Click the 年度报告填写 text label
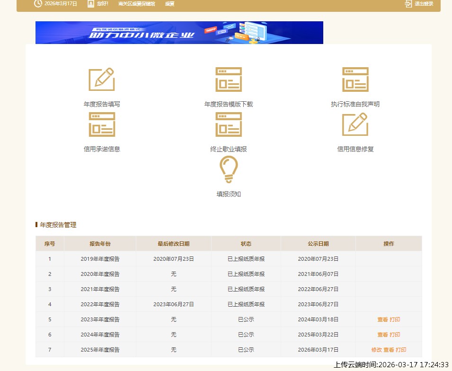The image size is (452, 371). point(102,104)
